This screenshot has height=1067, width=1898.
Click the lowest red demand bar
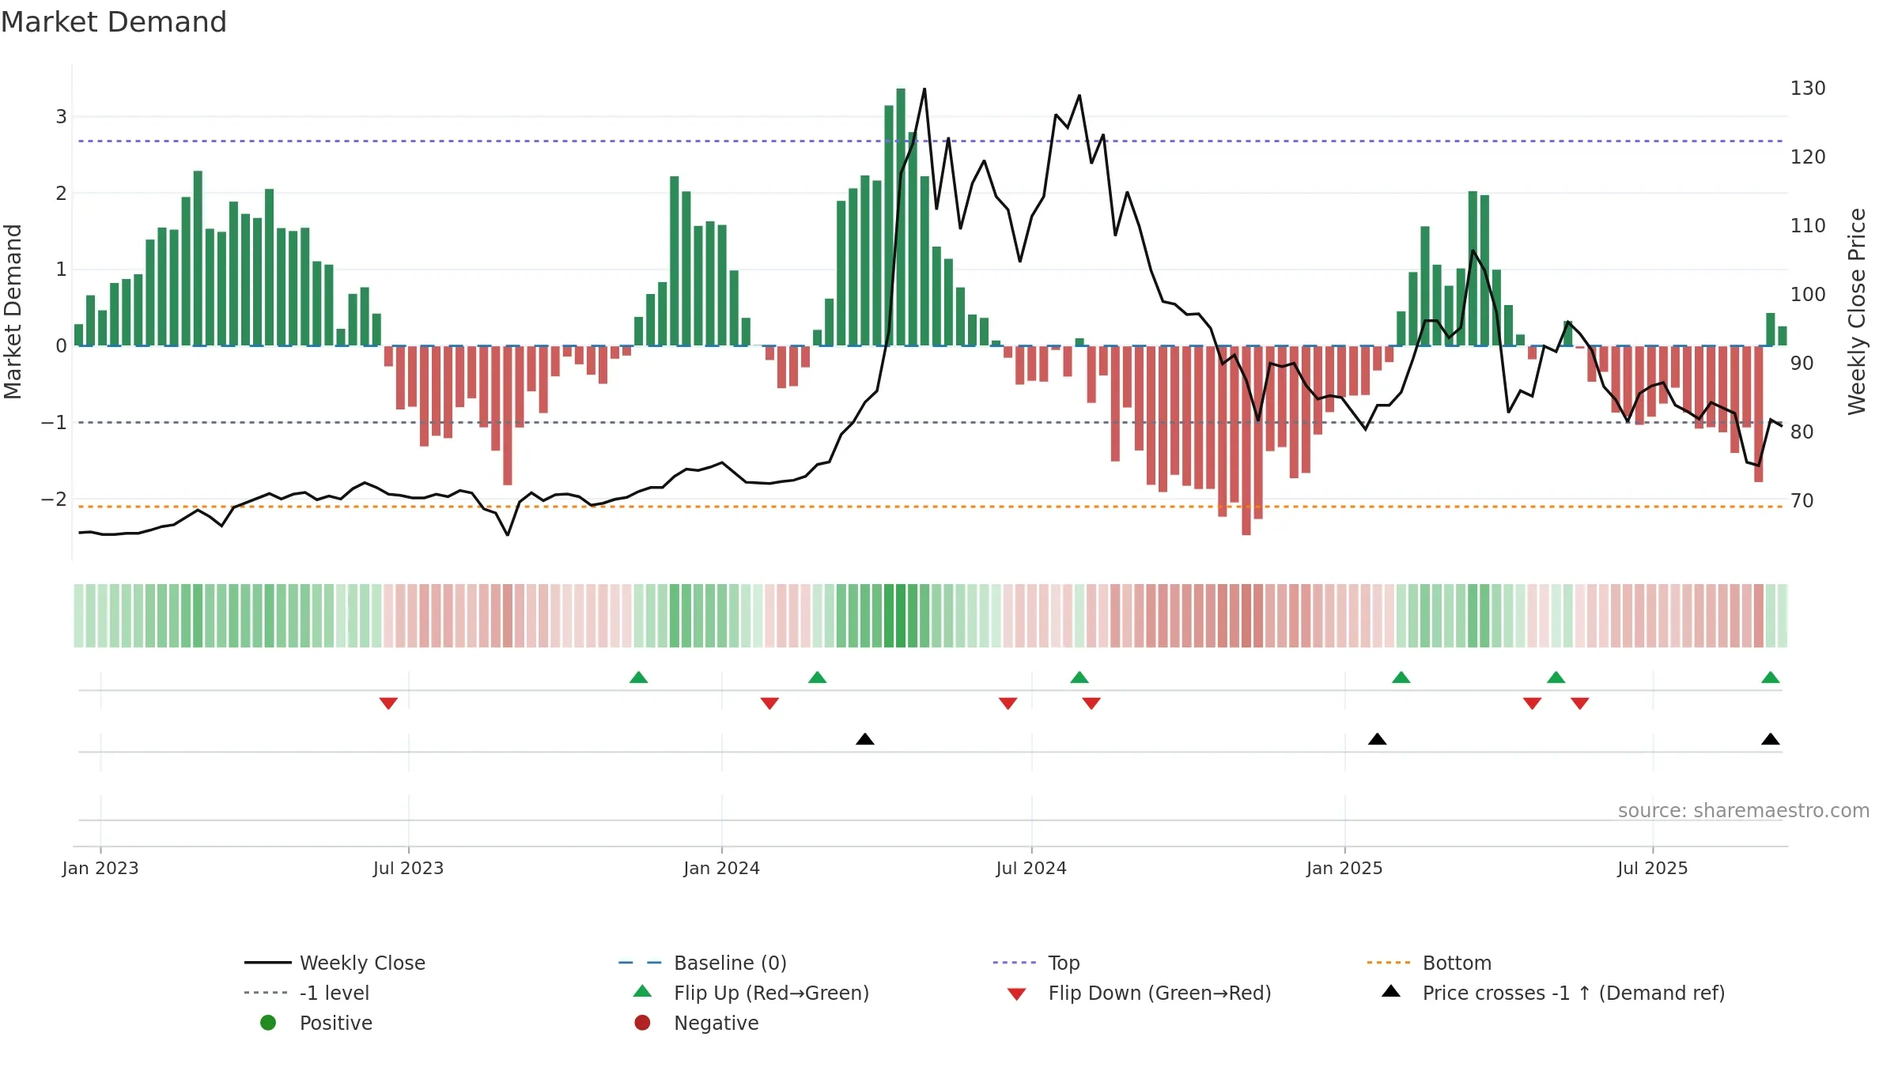click(1246, 441)
